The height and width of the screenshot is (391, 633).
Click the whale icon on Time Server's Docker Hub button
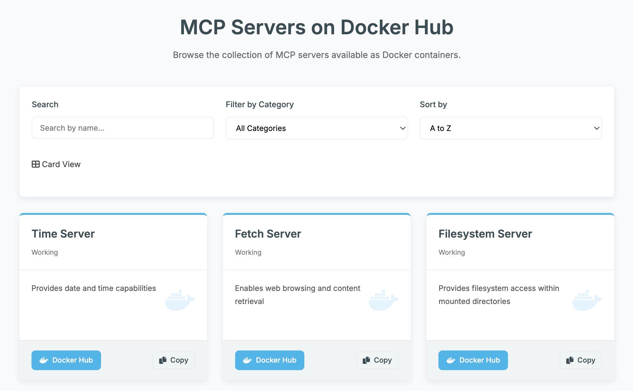click(44, 360)
